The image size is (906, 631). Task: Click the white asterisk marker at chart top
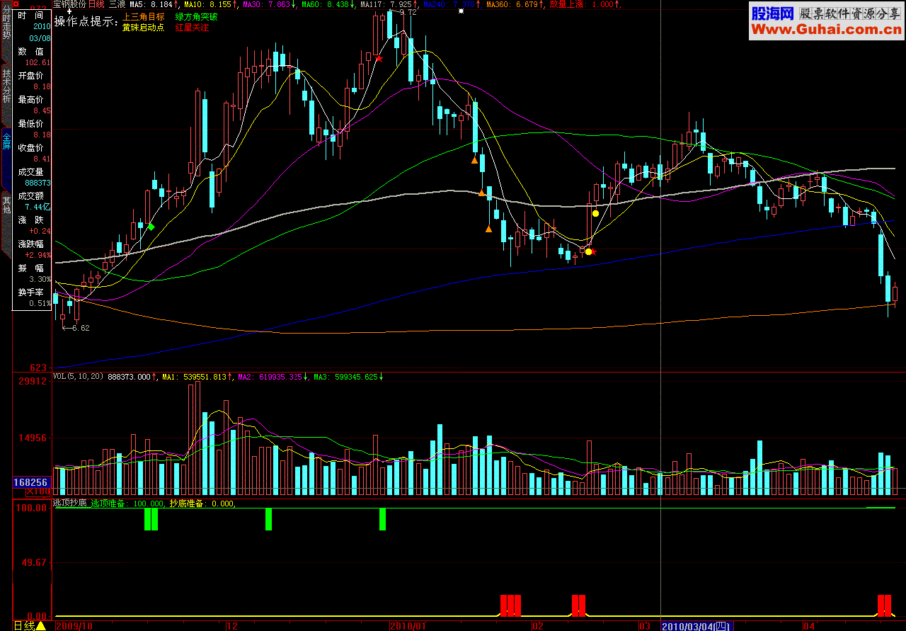pyautogui.click(x=461, y=11)
